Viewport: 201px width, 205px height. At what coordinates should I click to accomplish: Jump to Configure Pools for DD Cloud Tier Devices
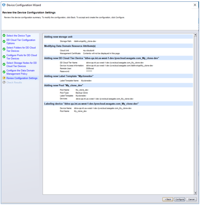click(21, 57)
